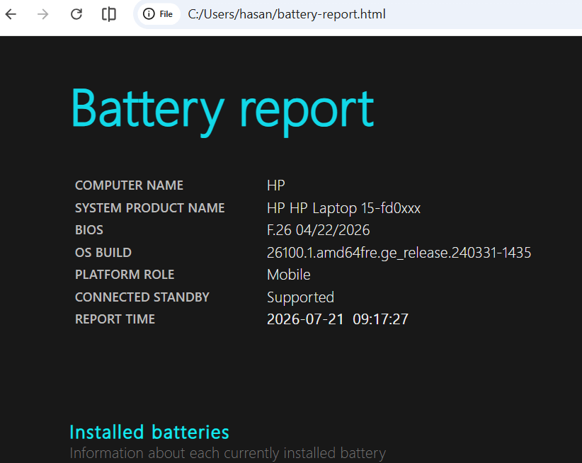This screenshot has width=582, height=463.
Task: Click the COMPUTER NAME label
Action: point(129,185)
